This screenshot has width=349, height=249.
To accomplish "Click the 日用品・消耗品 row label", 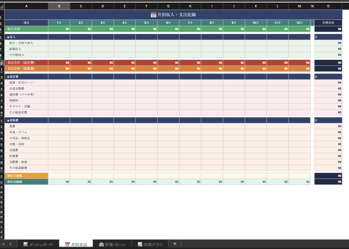I will coord(26,138).
